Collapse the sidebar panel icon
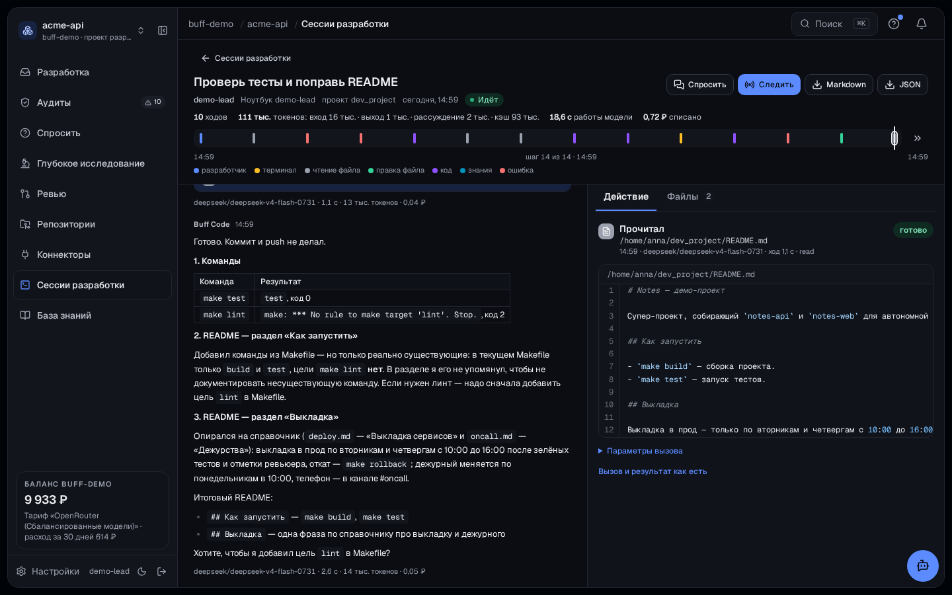Viewport: 952px width, 595px height. coord(163,30)
